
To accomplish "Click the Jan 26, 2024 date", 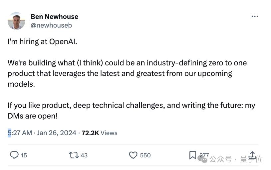I will [57, 133].
